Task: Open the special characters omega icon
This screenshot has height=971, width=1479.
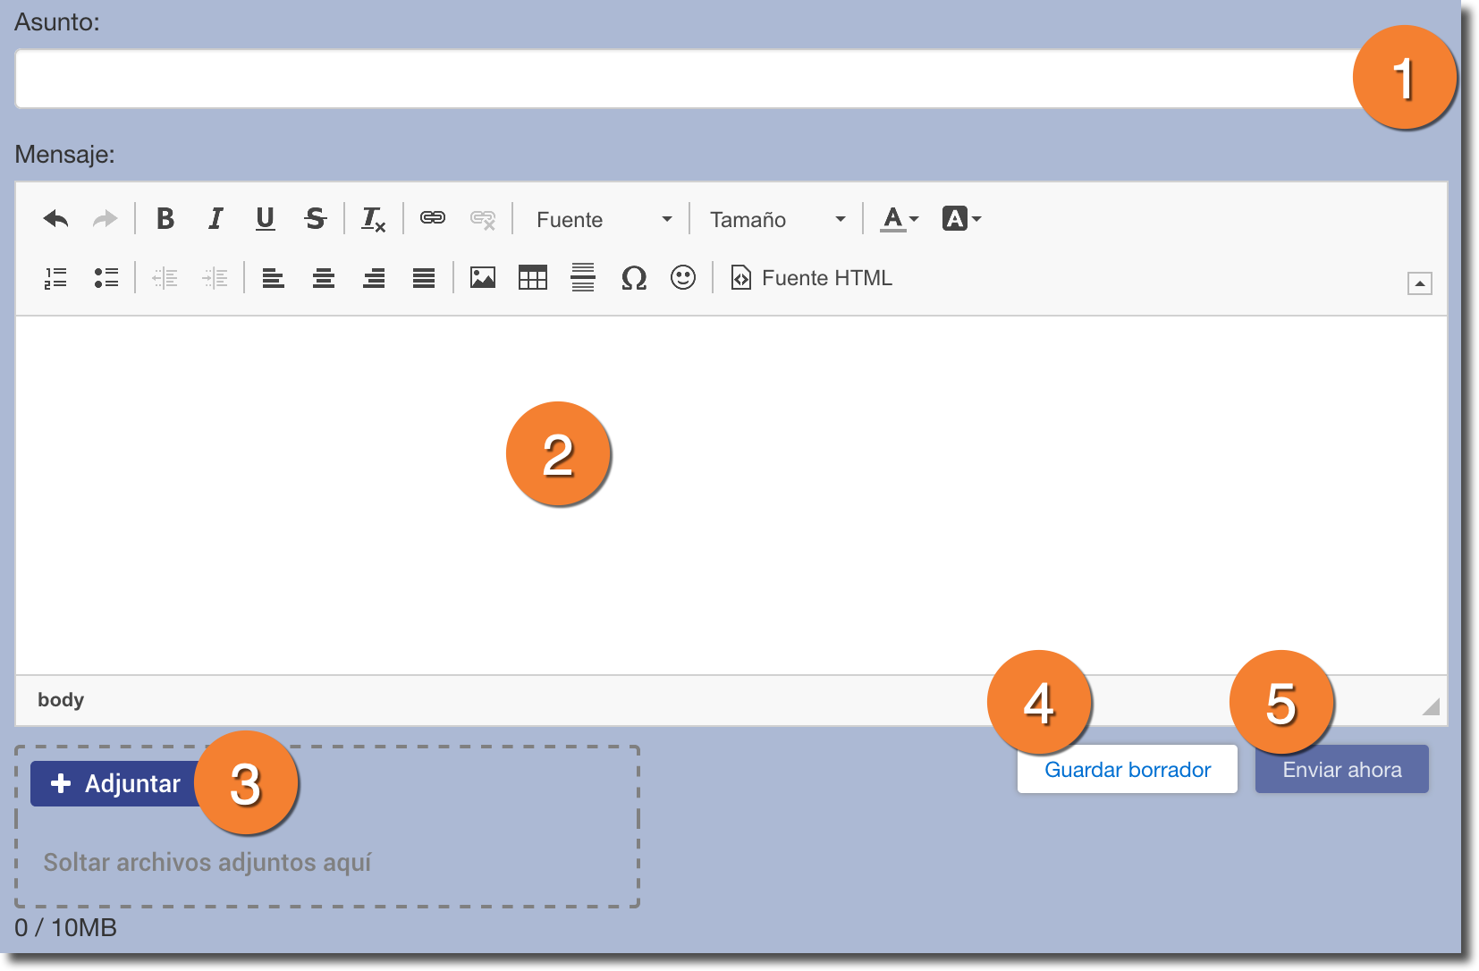Action: click(633, 278)
